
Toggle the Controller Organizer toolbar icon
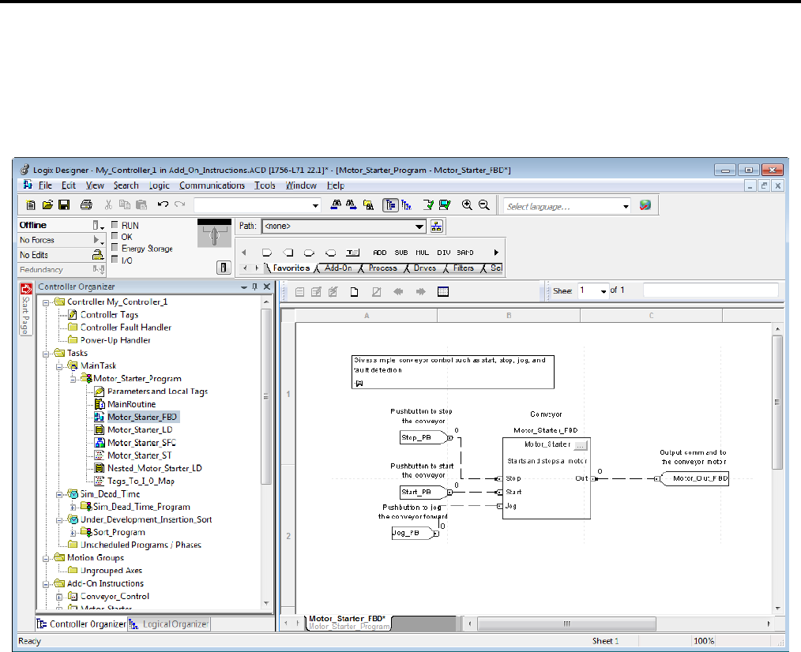pos(390,205)
